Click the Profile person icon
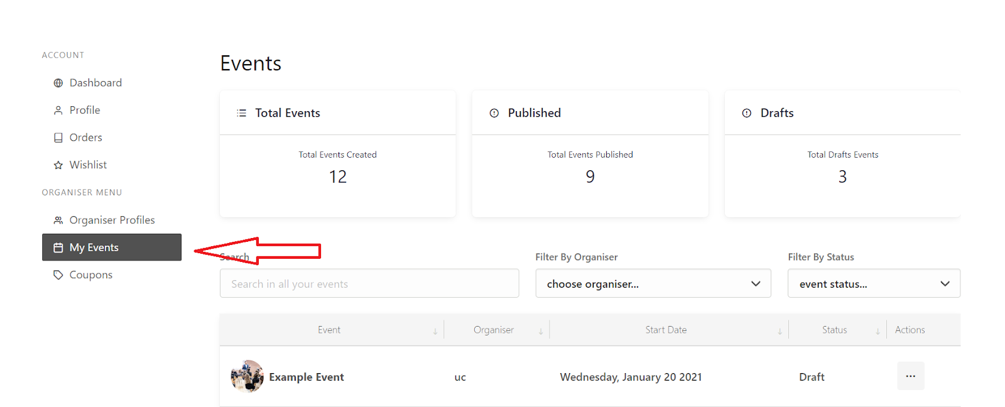1005x407 pixels. [58, 111]
